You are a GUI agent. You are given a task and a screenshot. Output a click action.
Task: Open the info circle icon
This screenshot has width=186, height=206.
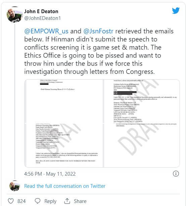pyautogui.click(x=176, y=174)
